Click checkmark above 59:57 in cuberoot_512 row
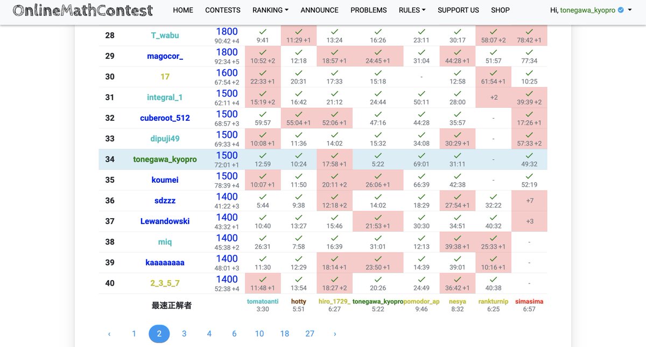 263,114
